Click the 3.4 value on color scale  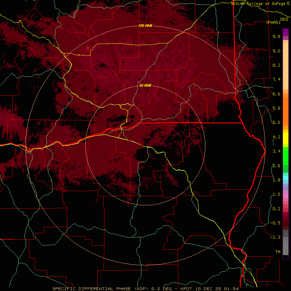click(276, 151)
